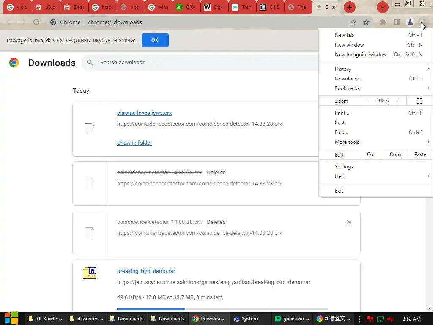Open Settings from the menu
The image size is (433, 325).
pos(375,167)
